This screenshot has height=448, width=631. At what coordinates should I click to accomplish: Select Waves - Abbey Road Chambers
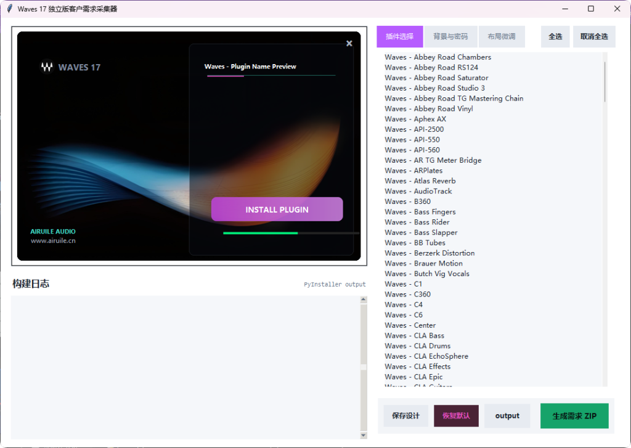[438, 57]
